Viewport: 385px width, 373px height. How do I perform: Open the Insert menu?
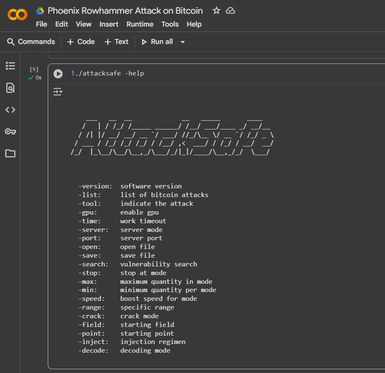(109, 24)
